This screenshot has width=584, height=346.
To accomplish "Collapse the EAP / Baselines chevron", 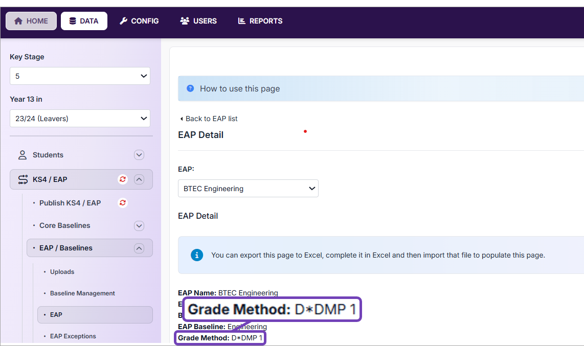I will click(x=139, y=248).
